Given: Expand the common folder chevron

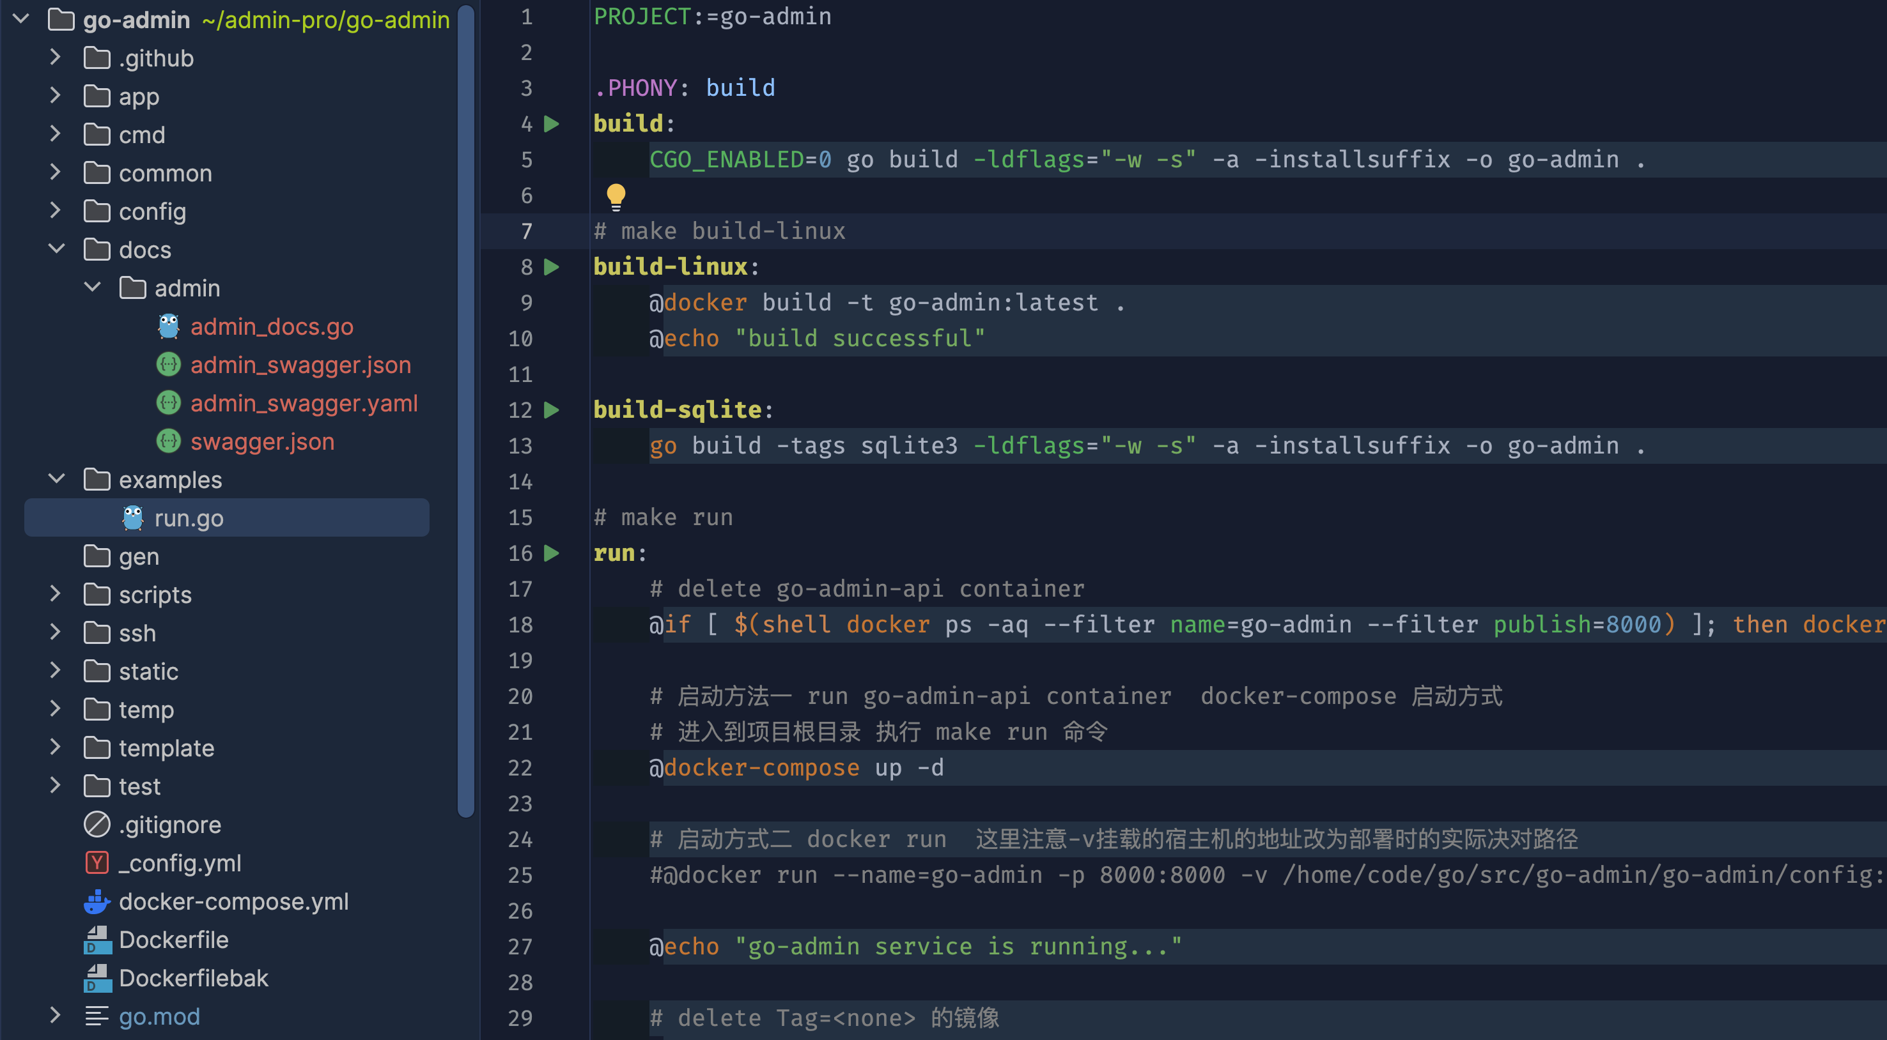Looking at the screenshot, I should click(55, 172).
